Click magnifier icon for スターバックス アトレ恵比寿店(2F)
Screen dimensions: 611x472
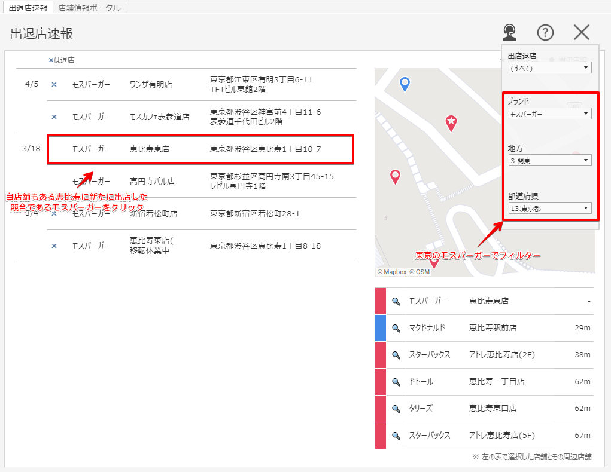[x=396, y=355]
